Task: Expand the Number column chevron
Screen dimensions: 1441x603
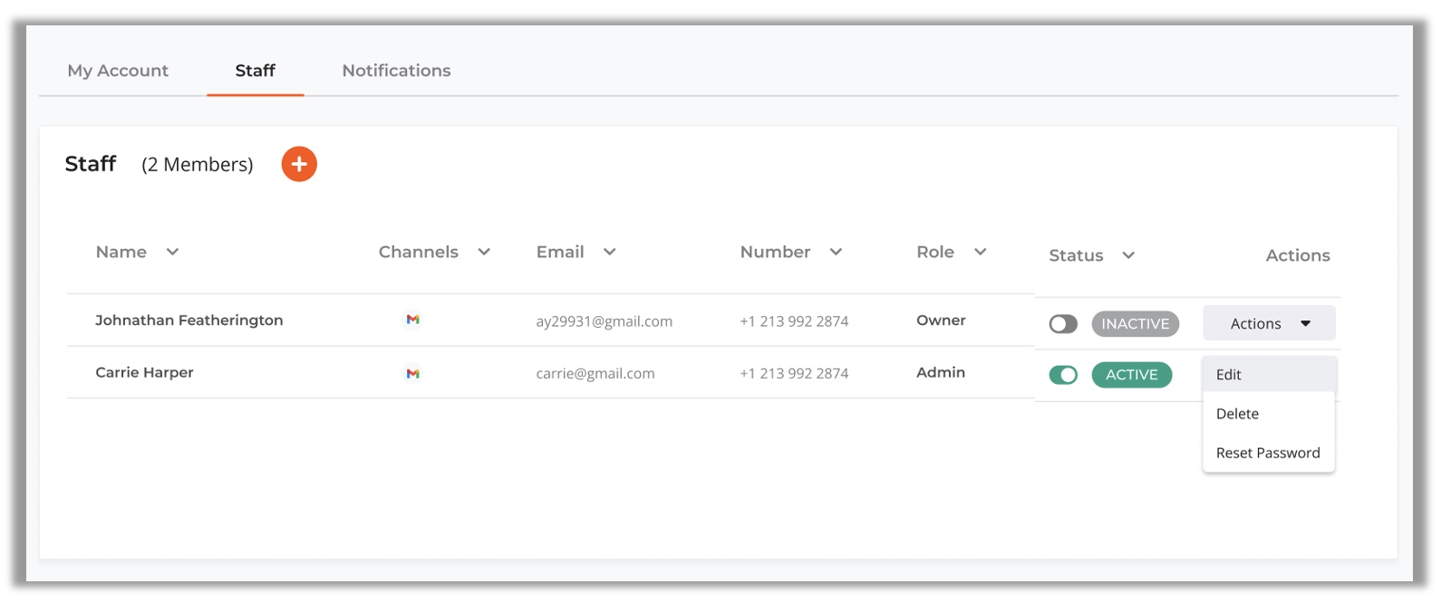Action: (836, 252)
